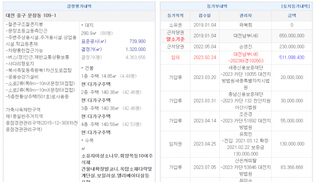This screenshot has height=182, width=315.
Task: Click the 소유권 row owner 곽복희
Action: point(246,25)
